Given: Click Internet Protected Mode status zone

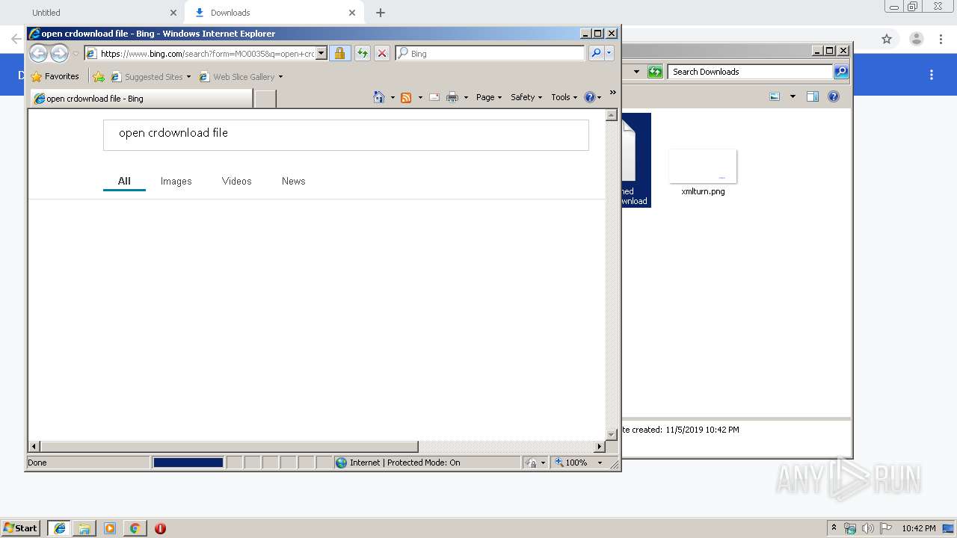Looking at the screenshot, I should click(x=428, y=463).
